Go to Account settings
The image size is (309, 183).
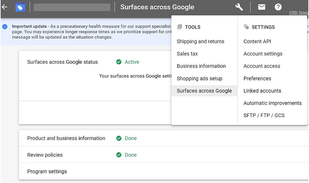pyautogui.click(x=263, y=54)
